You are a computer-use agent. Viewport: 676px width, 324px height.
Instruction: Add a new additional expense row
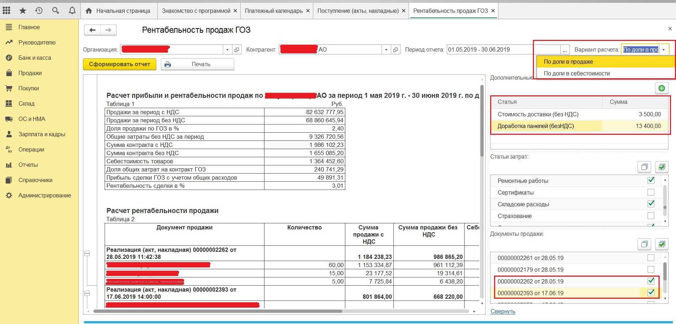click(661, 88)
